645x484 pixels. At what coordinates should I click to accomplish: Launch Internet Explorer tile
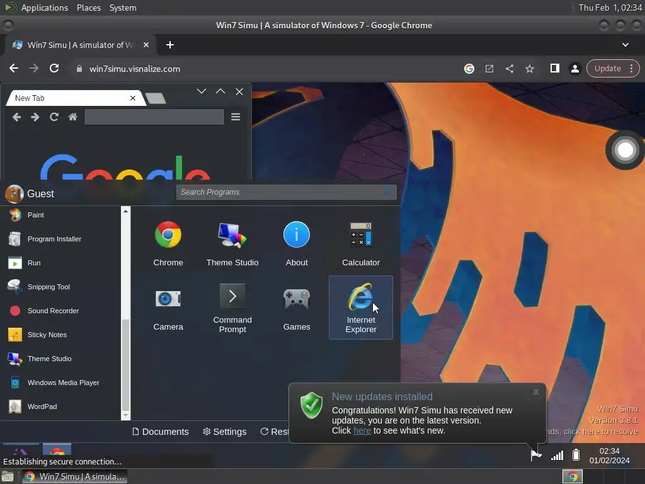(x=361, y=308)
